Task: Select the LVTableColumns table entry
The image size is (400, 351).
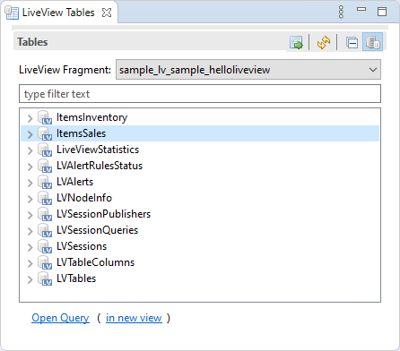Action: pyautogui.click(x=96, y=262)
